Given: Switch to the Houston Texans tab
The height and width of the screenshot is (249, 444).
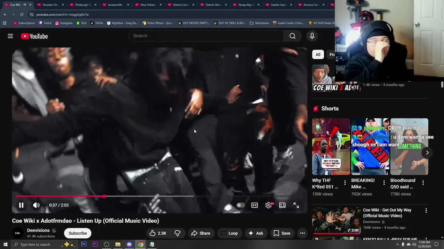Looking at the screenshot, I should tap(50, 5).
